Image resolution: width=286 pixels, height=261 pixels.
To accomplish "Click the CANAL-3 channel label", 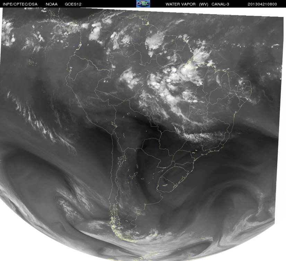I will (220, 4).
